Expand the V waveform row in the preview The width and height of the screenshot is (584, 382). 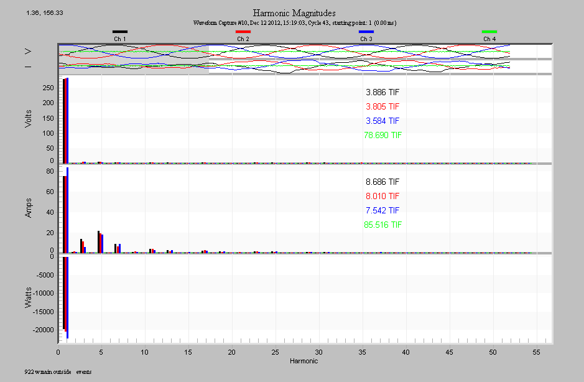27,52
